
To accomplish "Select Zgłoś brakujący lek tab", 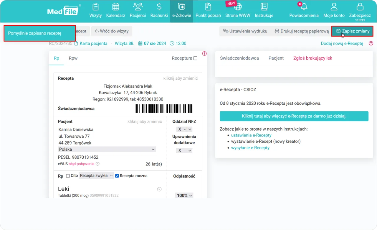I will pyautogui.click(x=313, y=58).
